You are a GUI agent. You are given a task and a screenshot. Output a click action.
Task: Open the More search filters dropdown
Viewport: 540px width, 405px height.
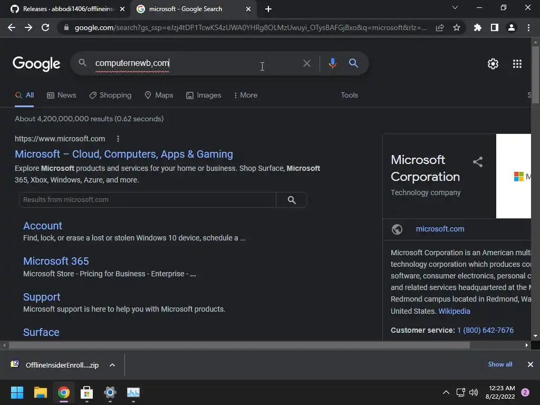[245, 95]
